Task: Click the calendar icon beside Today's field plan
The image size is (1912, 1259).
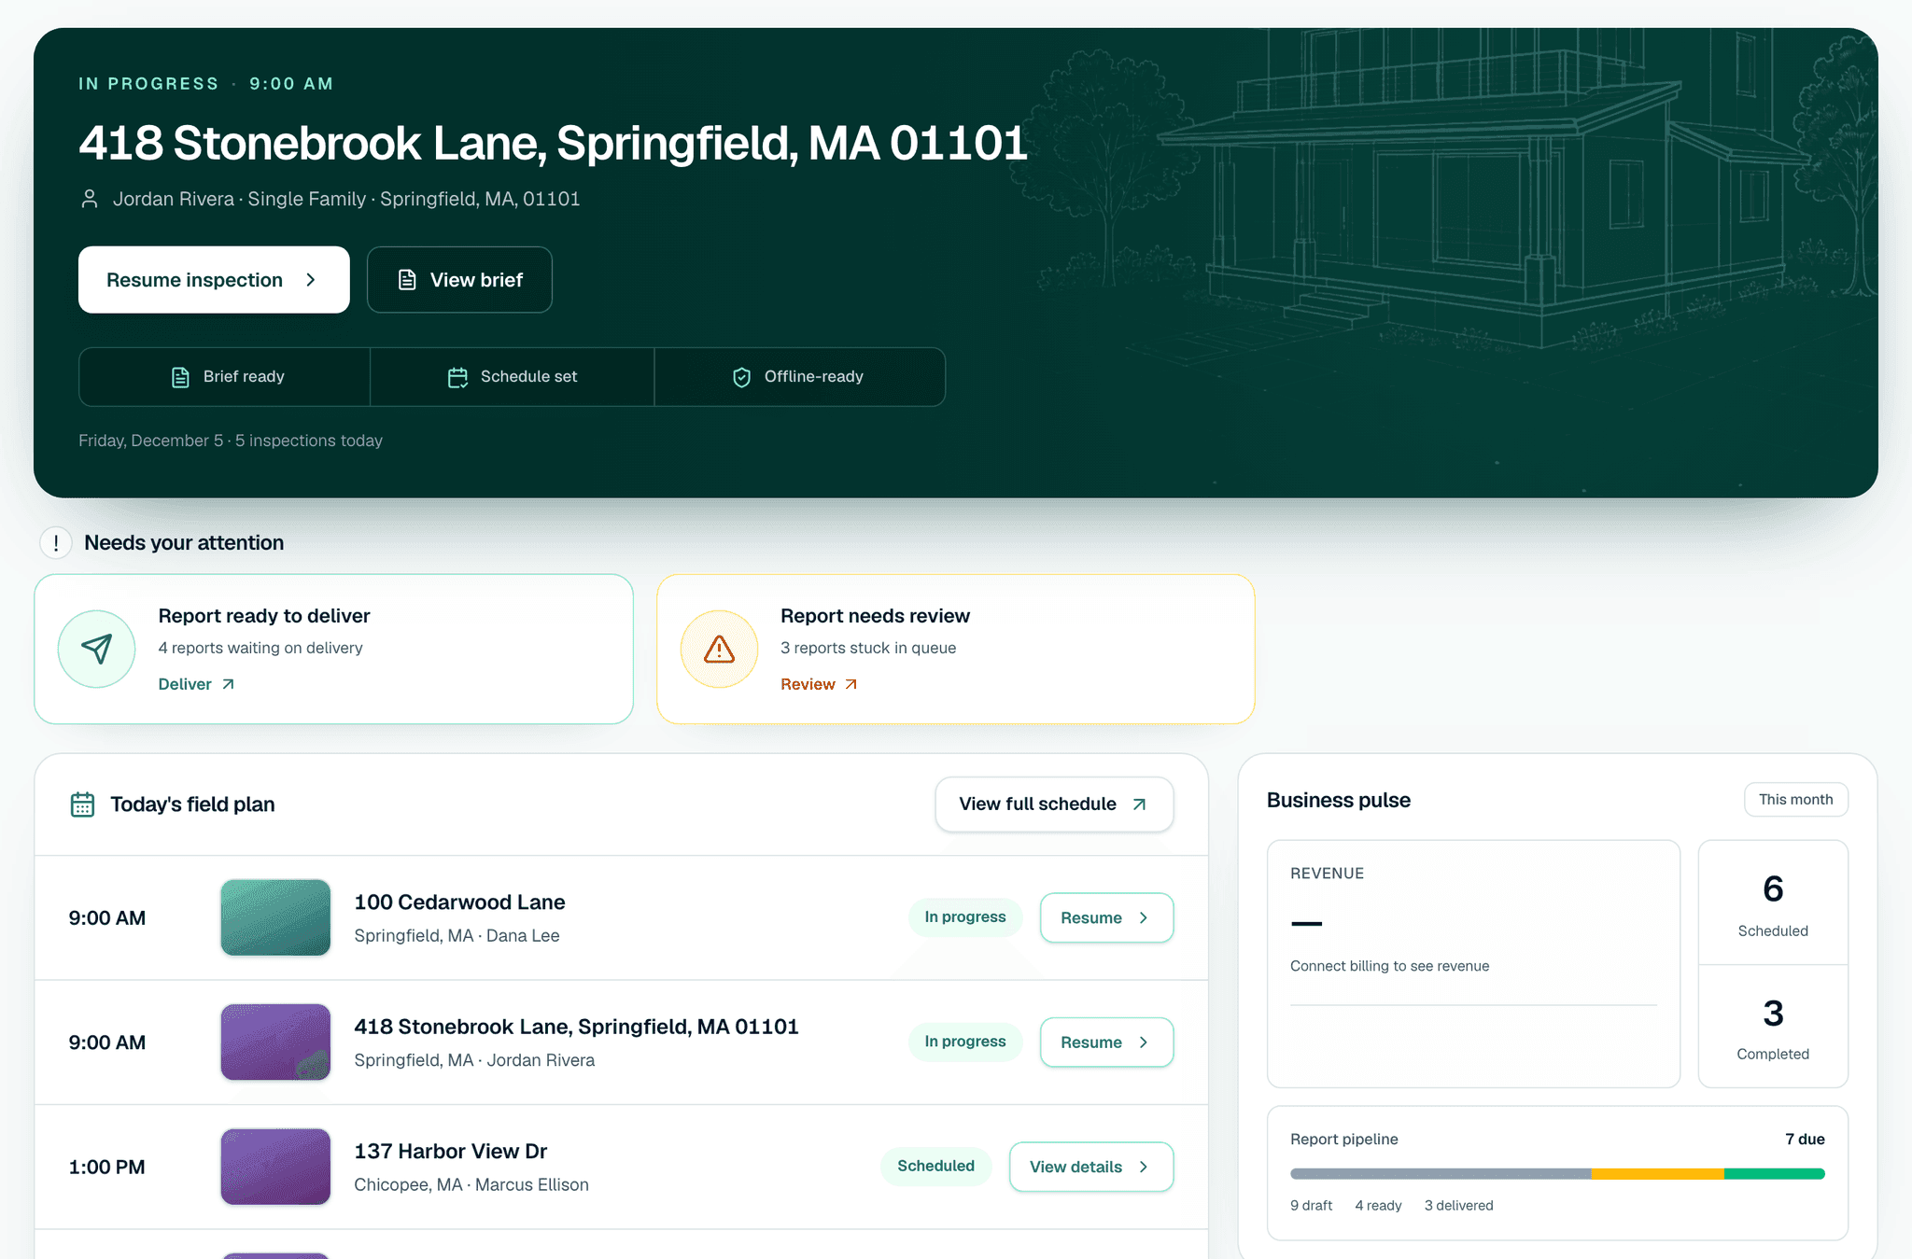Action: 82,804
